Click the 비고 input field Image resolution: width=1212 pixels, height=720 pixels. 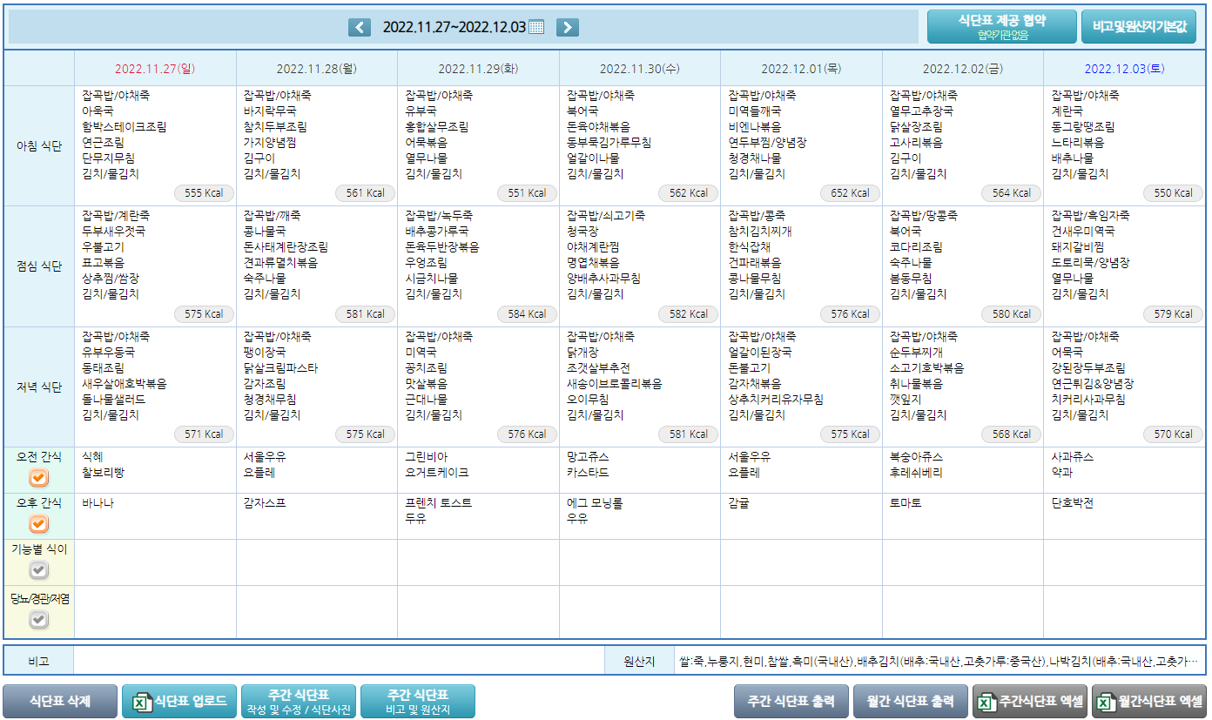coord(339,662)
